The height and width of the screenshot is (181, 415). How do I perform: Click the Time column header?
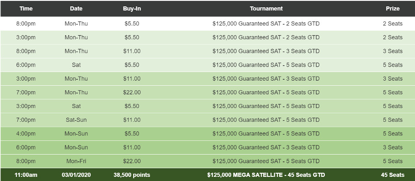26,9
